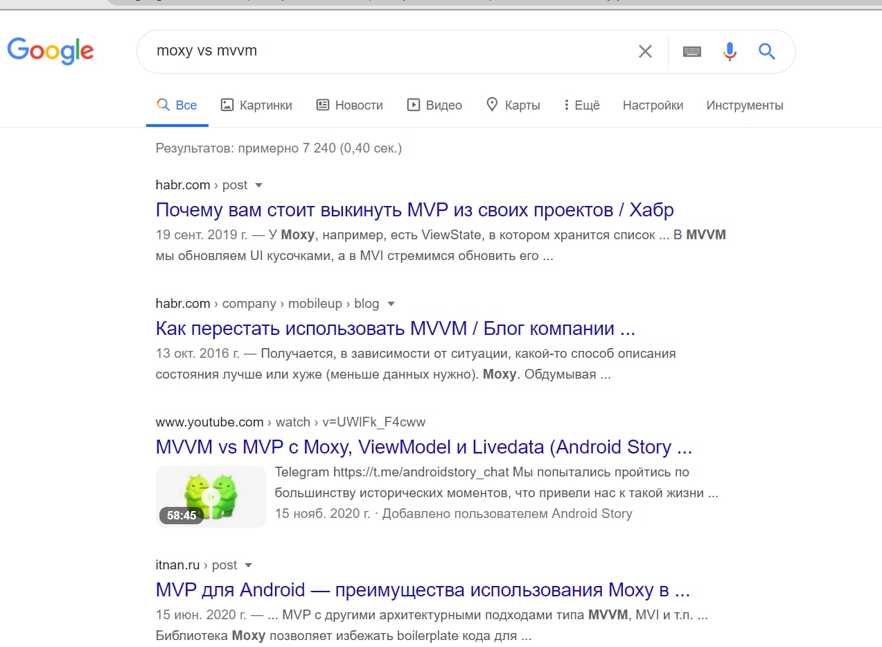Image resolution: width=882 pixels, height=647 pixels.
Task: Start voice search with the microphone icon
Action: [730, 51]
